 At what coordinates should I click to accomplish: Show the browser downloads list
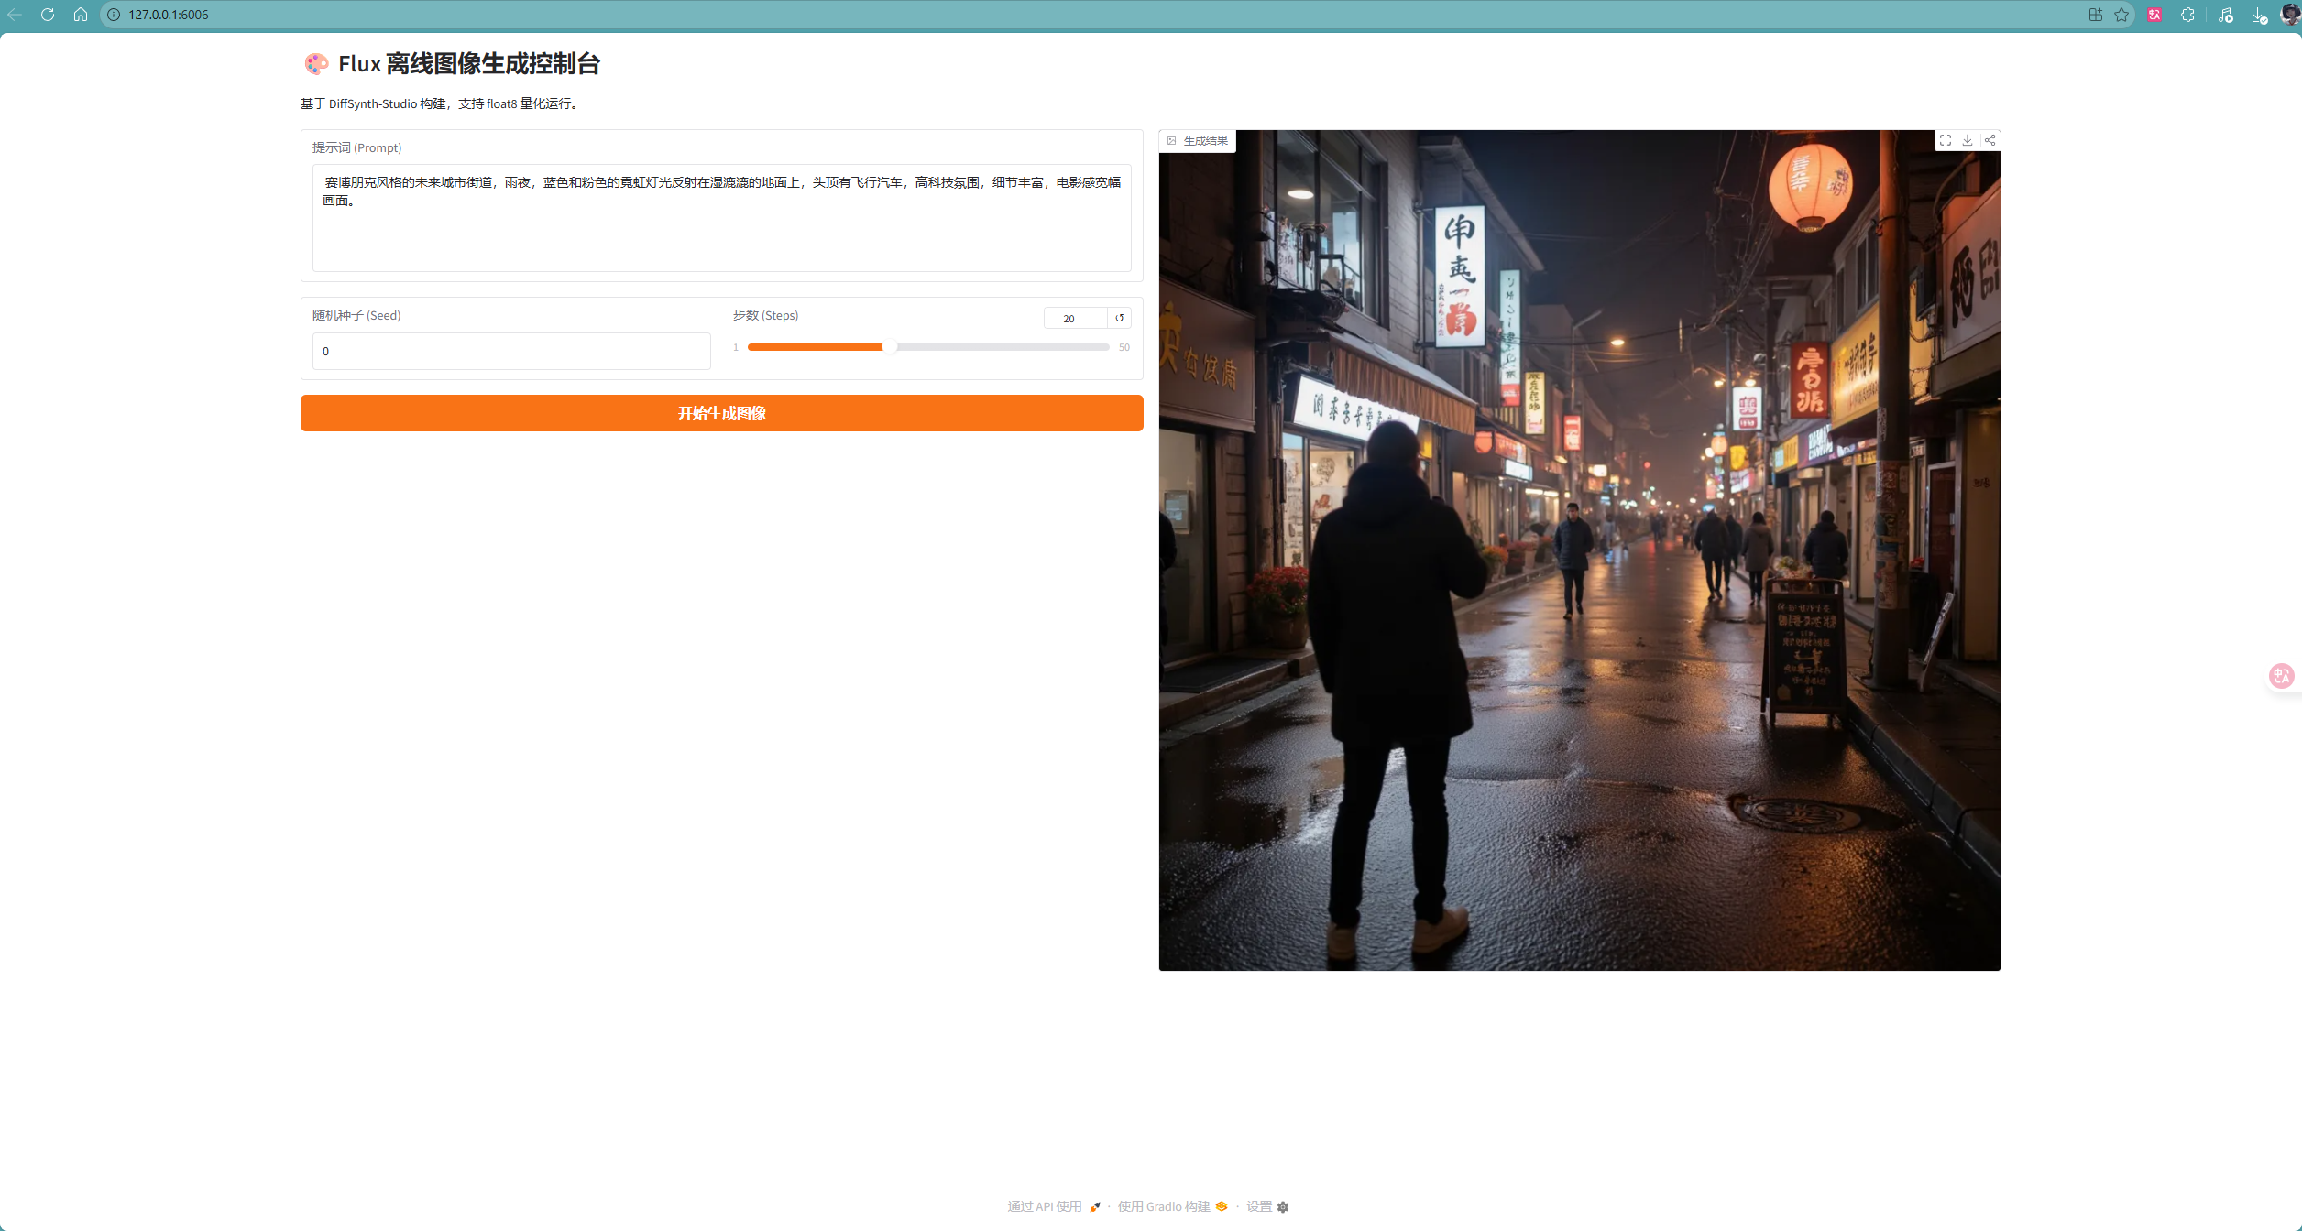pyautogui.click(x=2259, y=15)
